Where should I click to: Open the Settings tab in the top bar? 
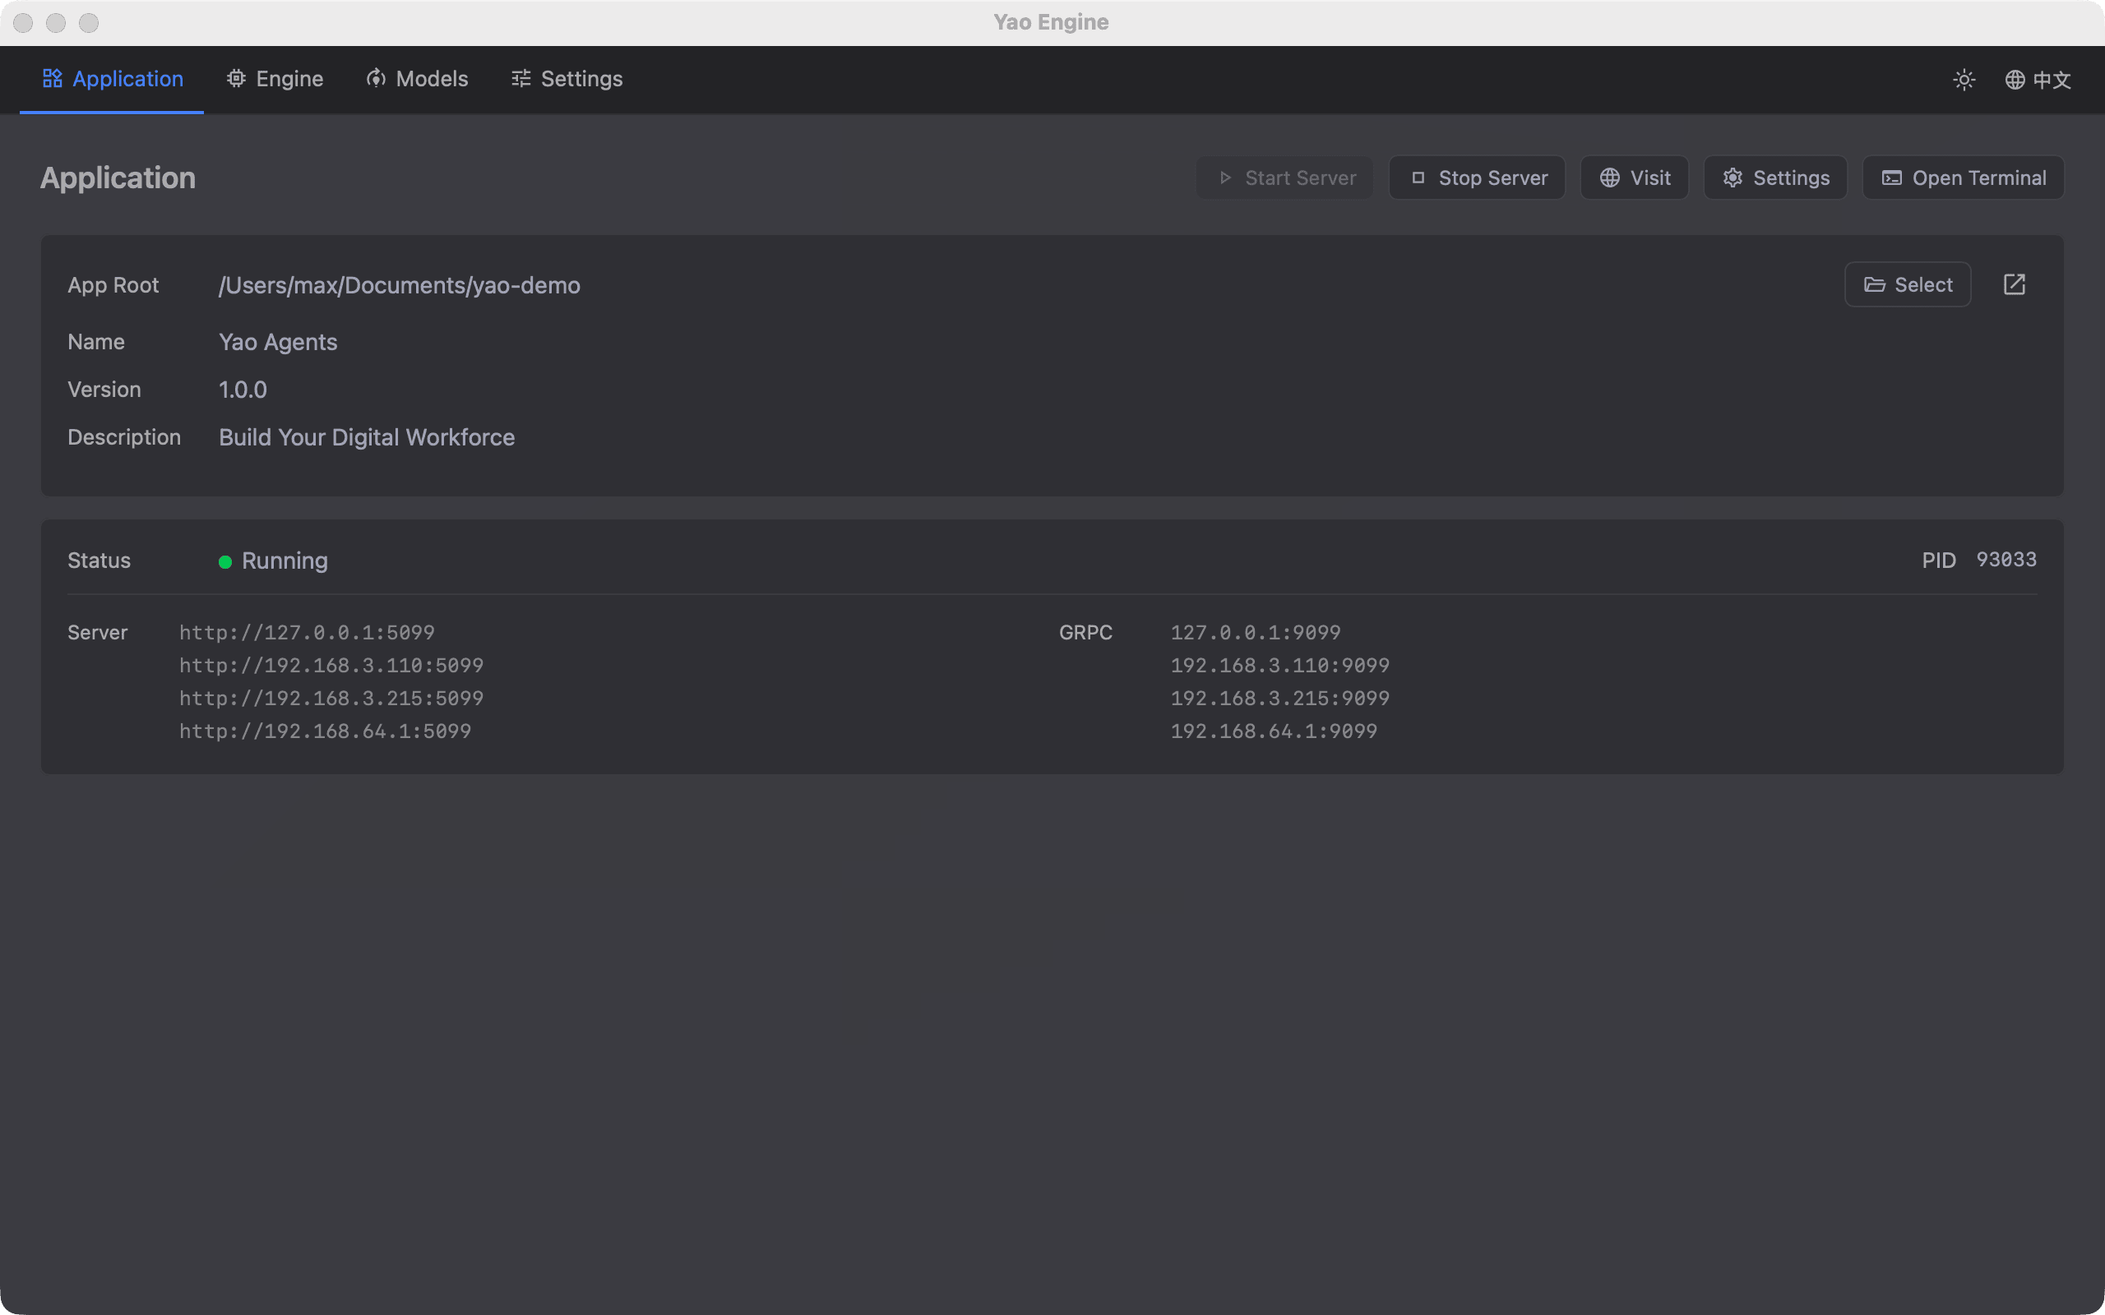point(567,79)
